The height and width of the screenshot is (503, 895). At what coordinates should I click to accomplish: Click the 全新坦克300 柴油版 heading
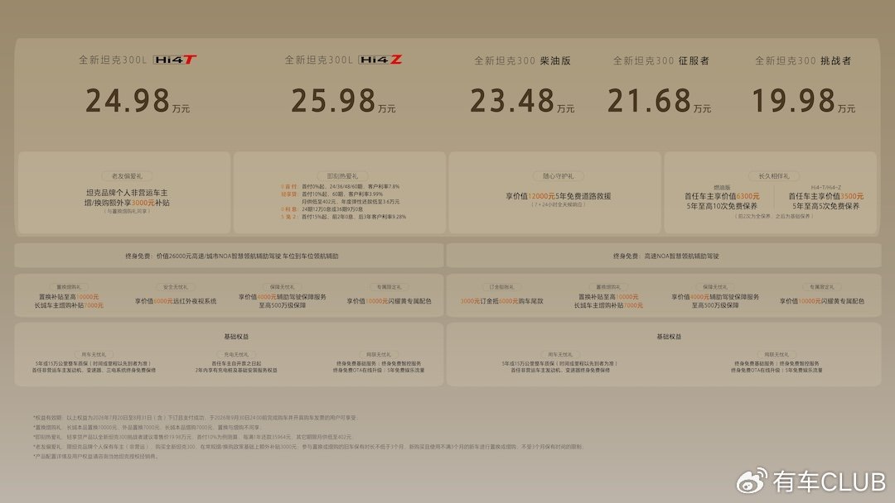coord(522,60)
